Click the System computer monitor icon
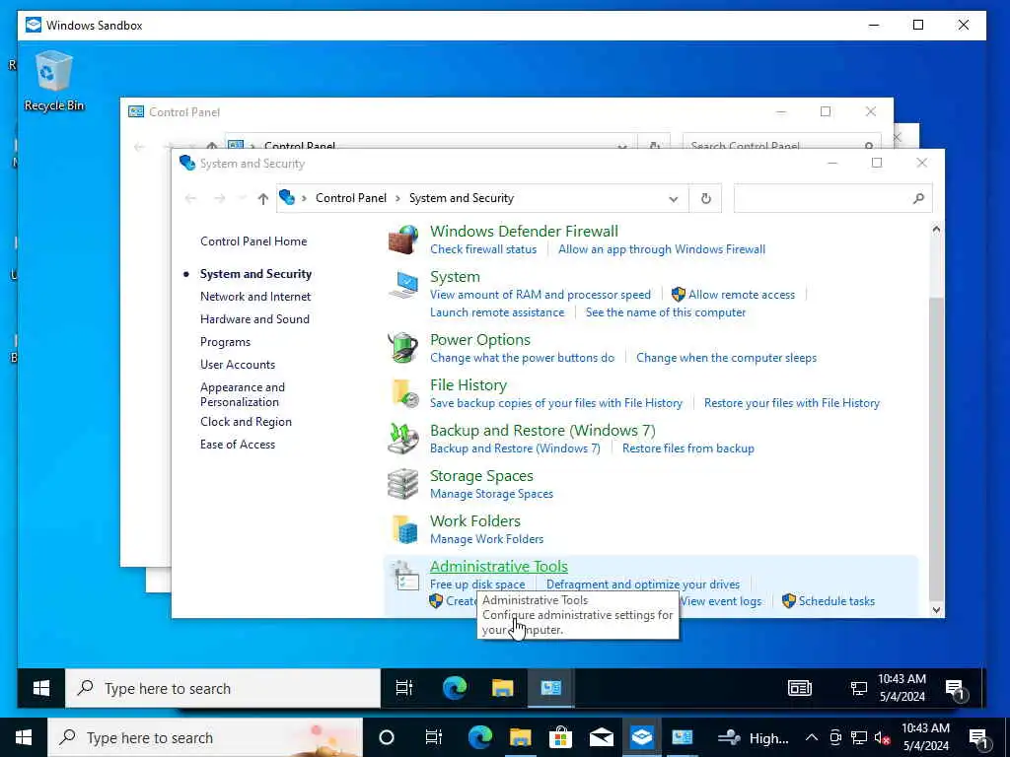This screenshot has height=757, width=1010. 403,285
